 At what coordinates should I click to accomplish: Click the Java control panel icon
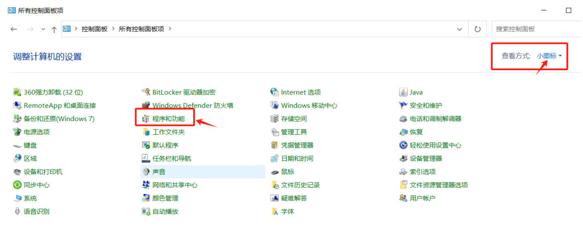403,92
